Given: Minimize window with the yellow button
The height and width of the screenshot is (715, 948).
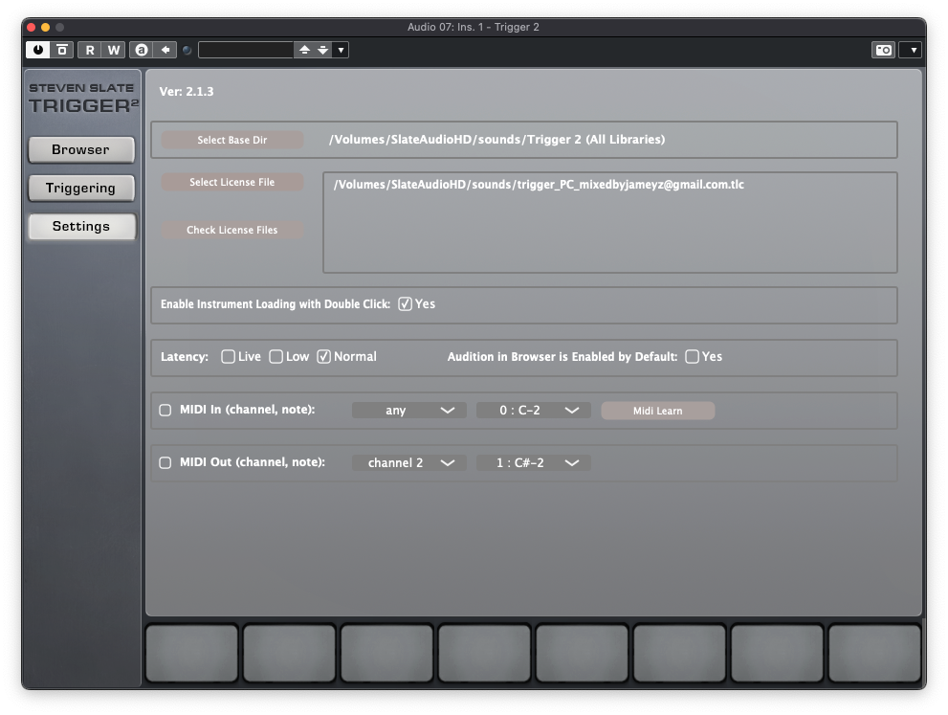Looking at the screenshot, I should point(45,27).
